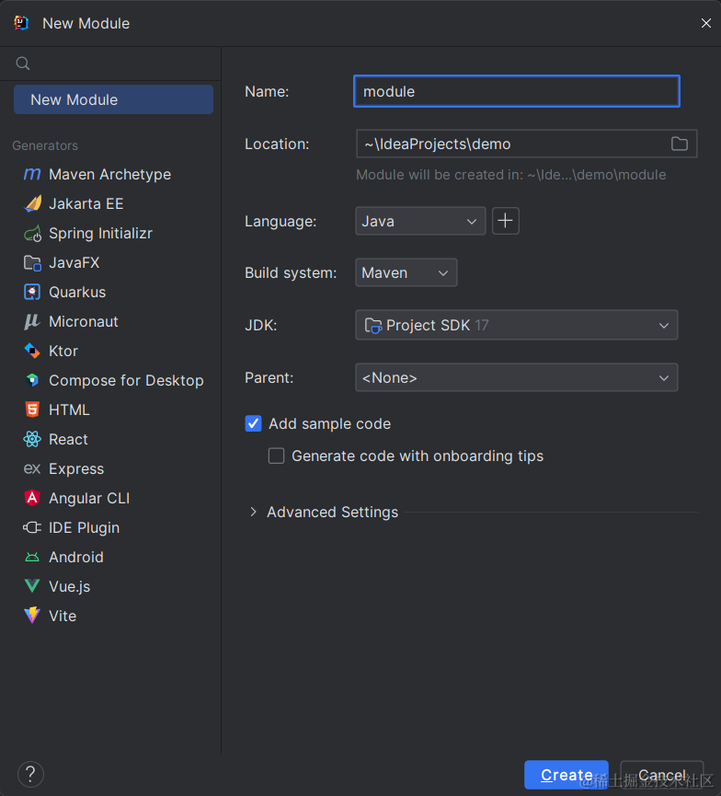The height and width of the screenshot is (796, 721).
Task: Click the Spring Initializr leaf icon
Action: (x=32, y=234)
